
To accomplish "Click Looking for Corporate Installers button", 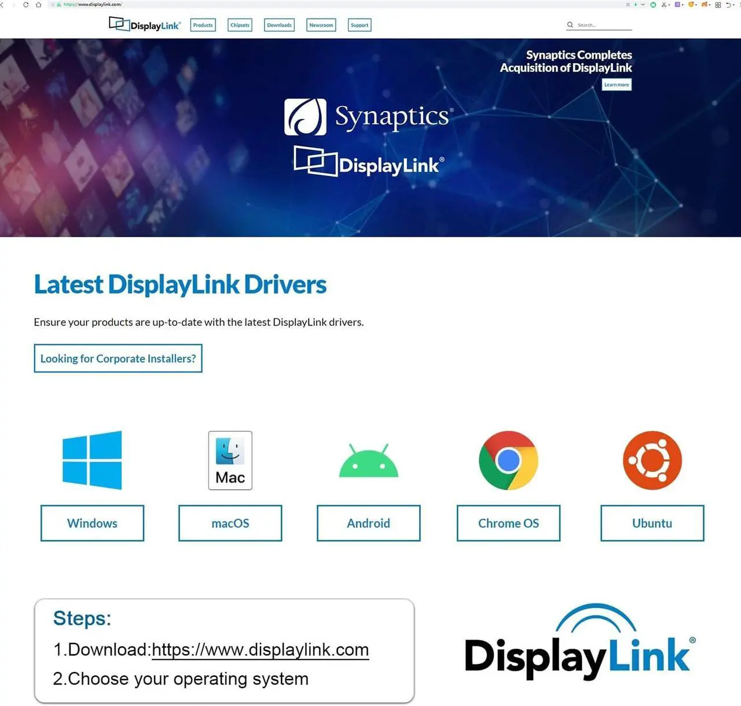I will [118, 358].
